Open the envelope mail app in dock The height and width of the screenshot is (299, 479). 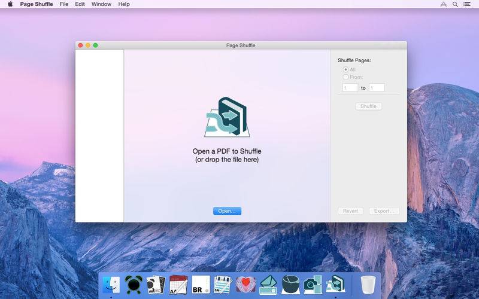(x=268, y=285)
